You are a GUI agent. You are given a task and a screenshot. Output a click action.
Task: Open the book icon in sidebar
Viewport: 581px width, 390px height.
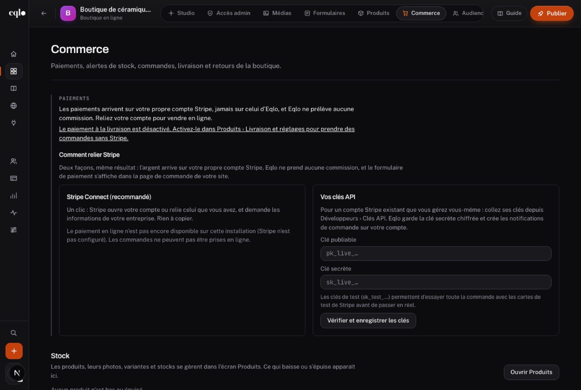click(x=14, y=89)
